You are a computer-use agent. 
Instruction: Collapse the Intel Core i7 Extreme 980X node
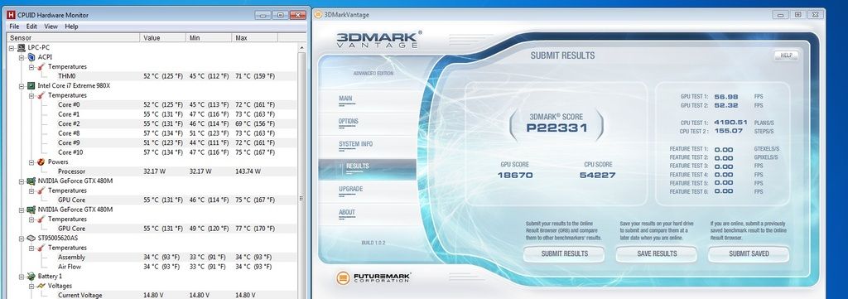tap(21, 85)
